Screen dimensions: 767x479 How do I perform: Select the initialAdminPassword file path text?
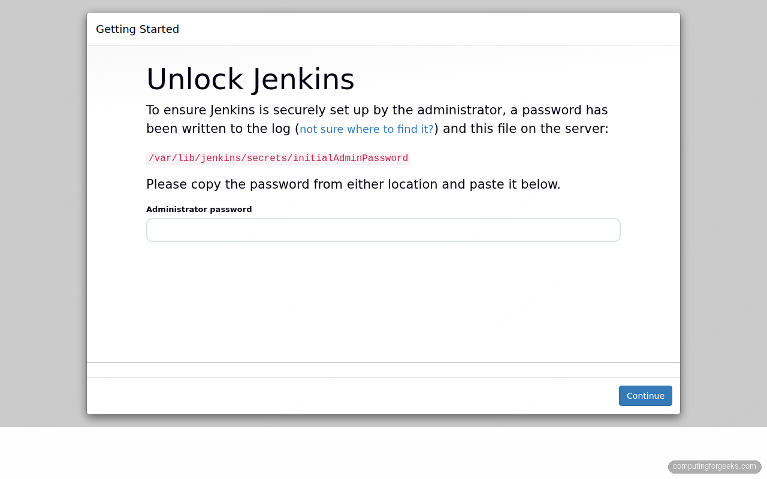278,158
